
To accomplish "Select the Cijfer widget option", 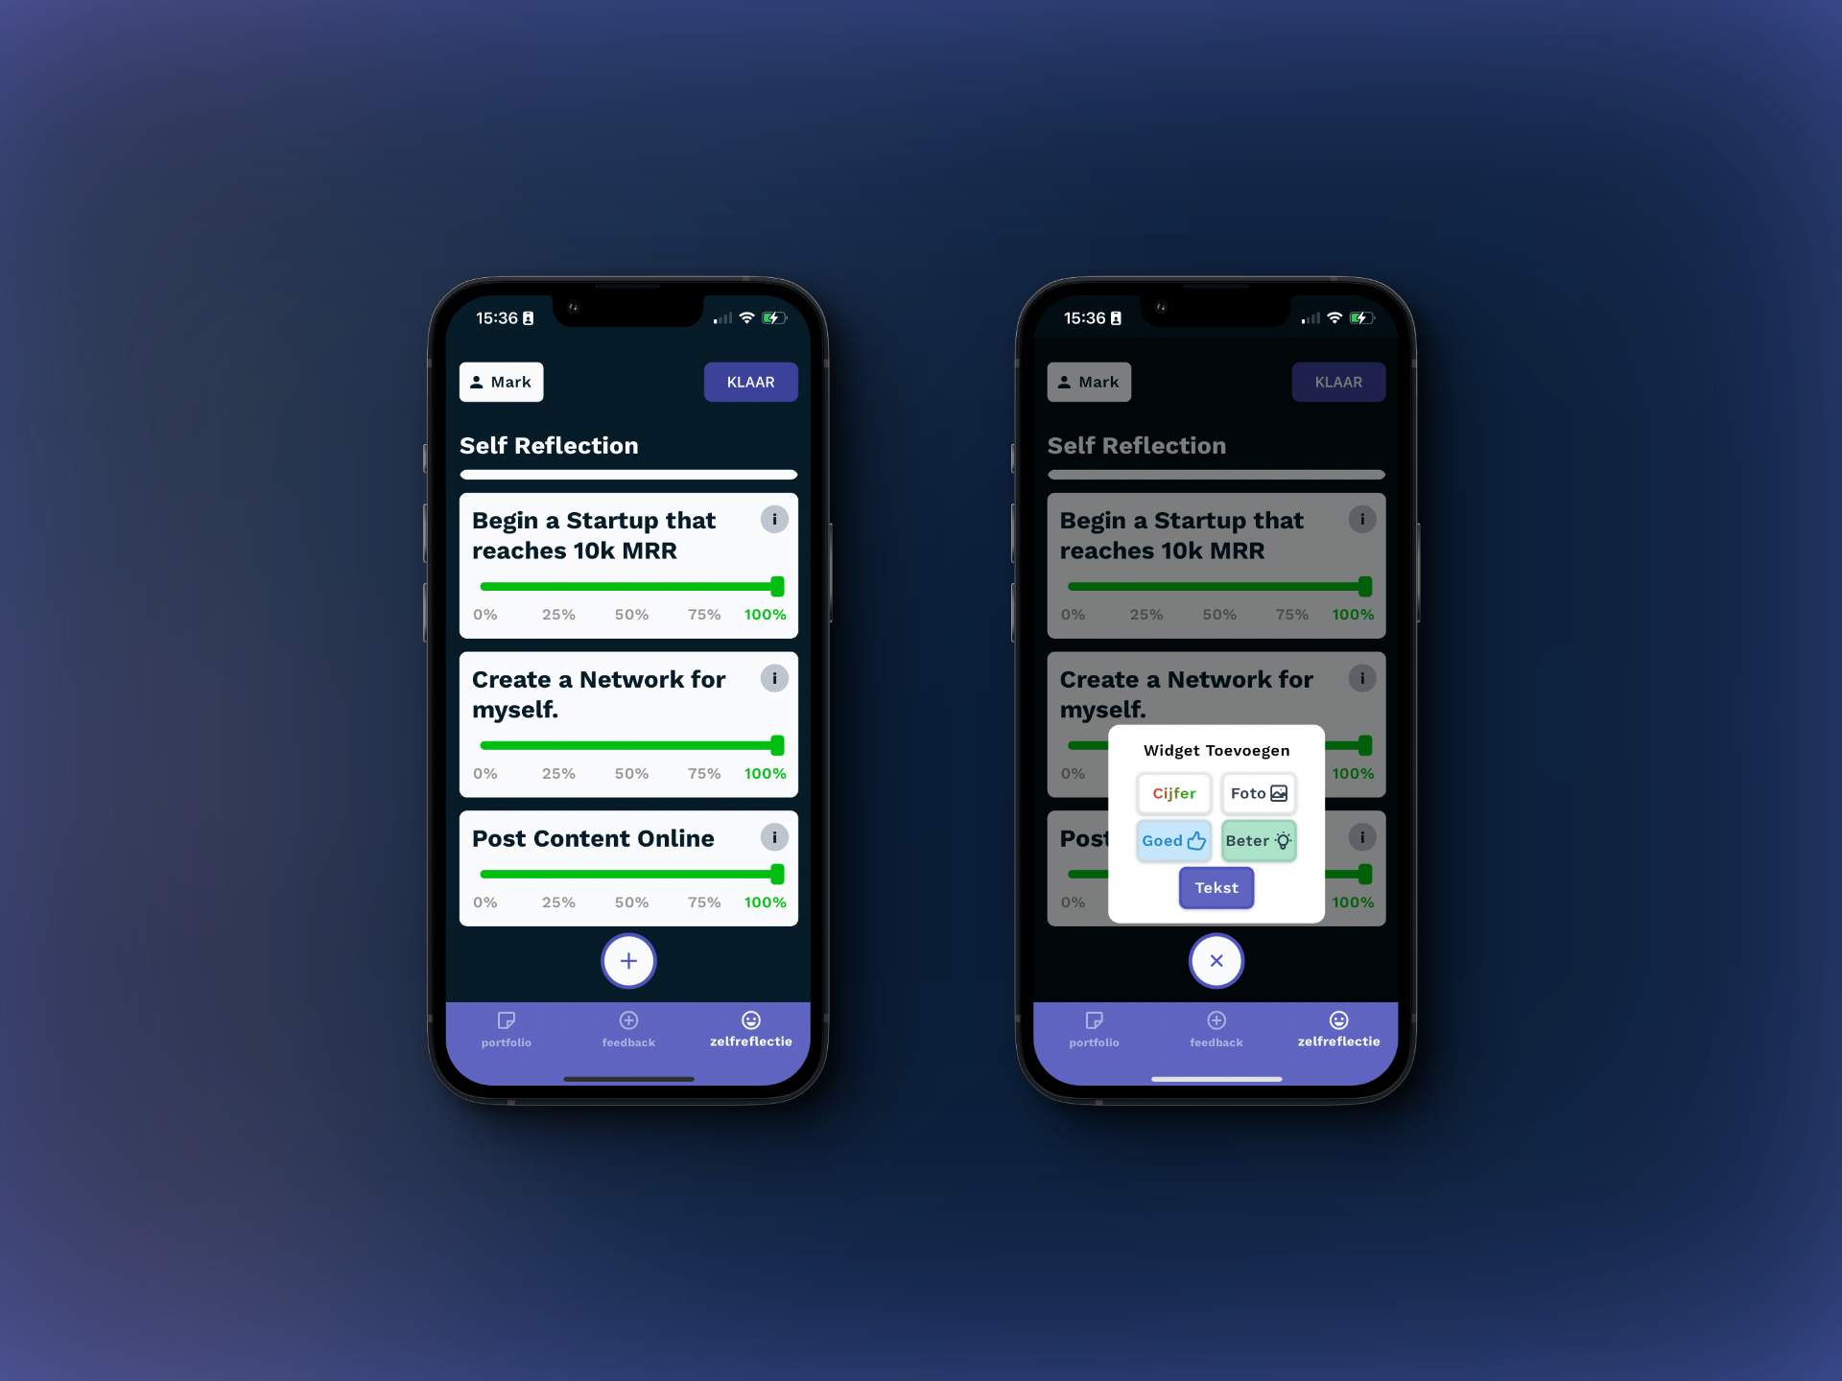I will (x=1172, y=792).
